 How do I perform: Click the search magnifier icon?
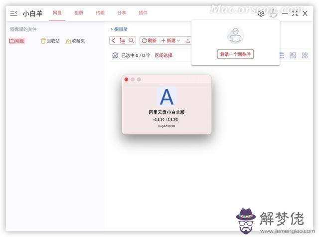(x=131, y=40)
